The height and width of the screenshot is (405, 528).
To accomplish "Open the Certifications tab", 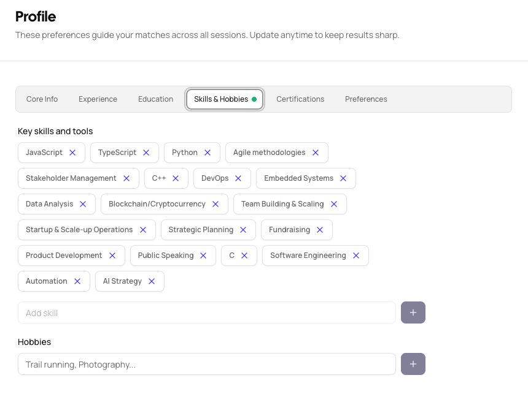I will (300, 99).
